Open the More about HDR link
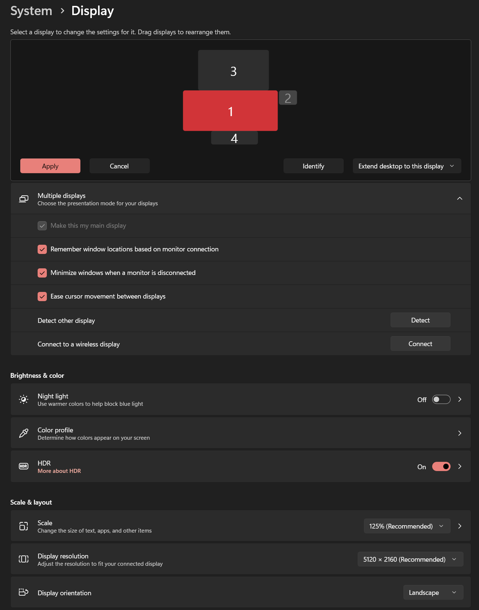 59,471
